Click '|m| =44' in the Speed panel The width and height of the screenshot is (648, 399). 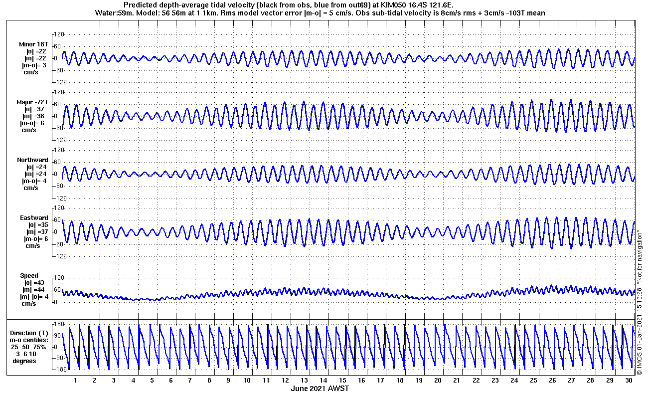(x=34, y=290)
